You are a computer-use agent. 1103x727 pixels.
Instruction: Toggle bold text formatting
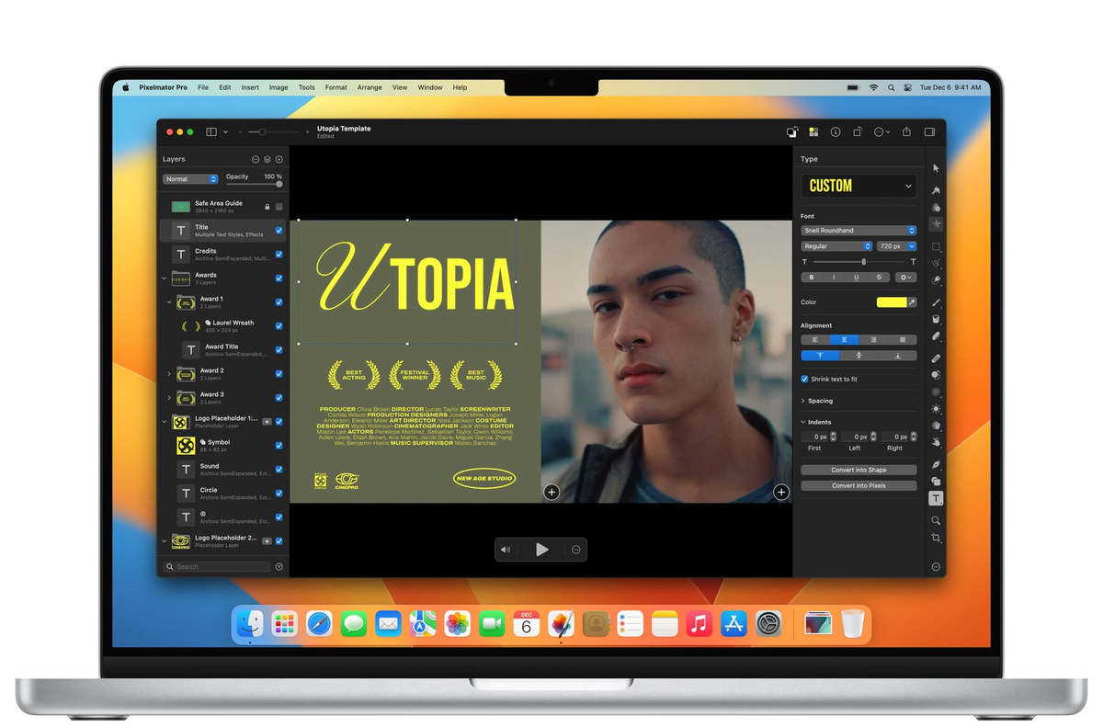click(x=812, y=277)
